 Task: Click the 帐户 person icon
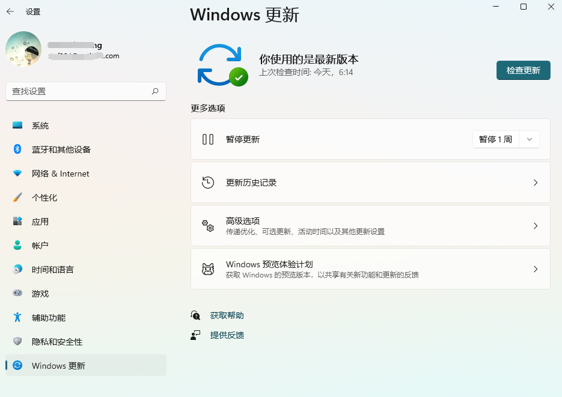[17, 245]
